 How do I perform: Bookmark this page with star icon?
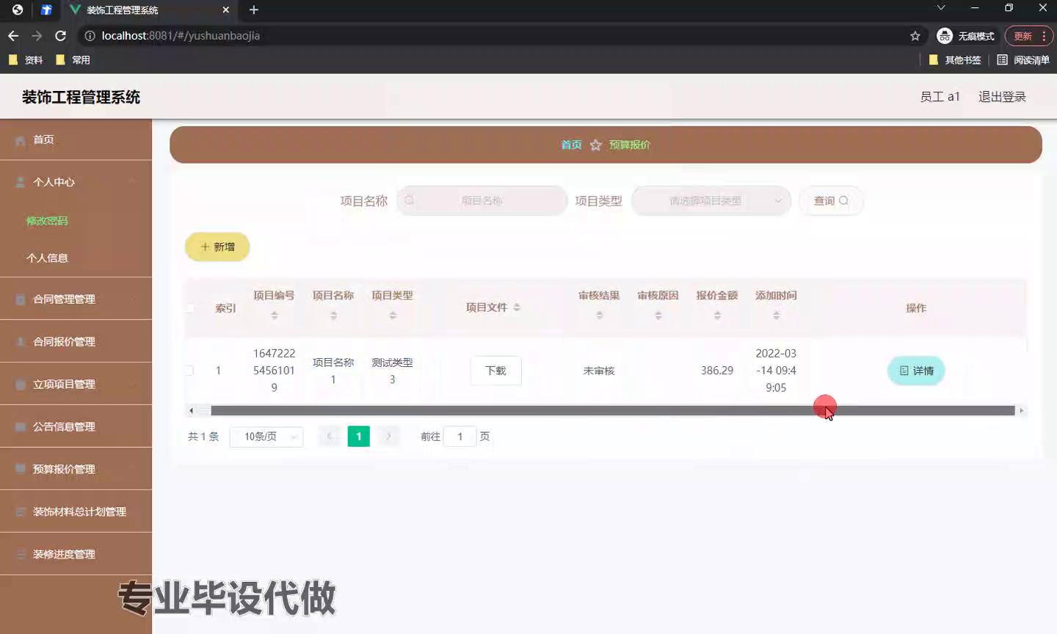(915, 36)
